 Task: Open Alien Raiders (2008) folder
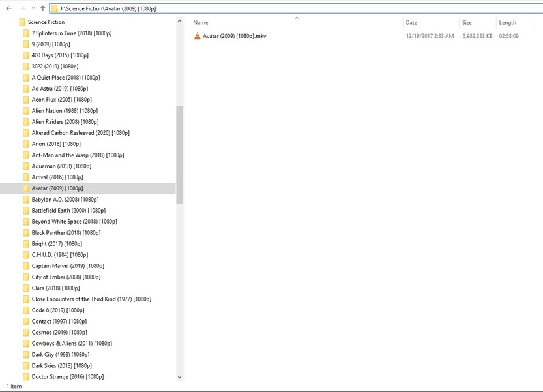65,122
